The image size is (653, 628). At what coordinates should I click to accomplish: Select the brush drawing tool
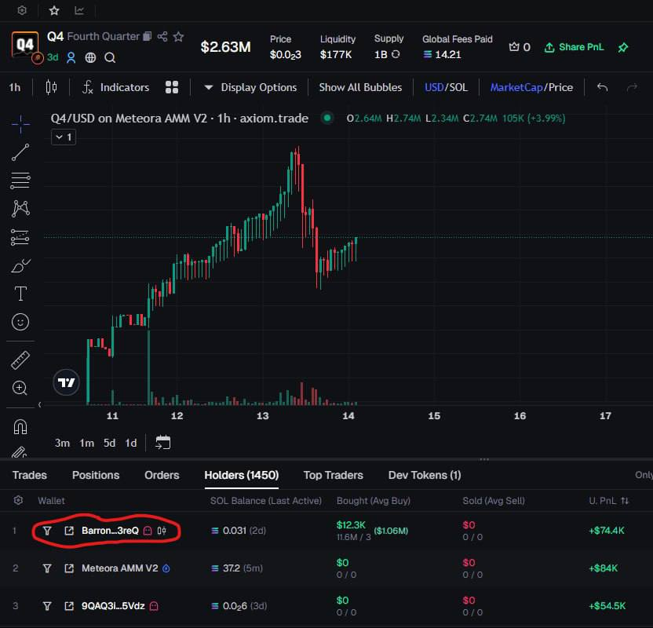pos(20,265)
